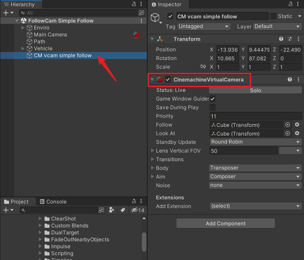Toggle the GameObject active checkbox
The image size is (304, 260).
click(170, 16)
